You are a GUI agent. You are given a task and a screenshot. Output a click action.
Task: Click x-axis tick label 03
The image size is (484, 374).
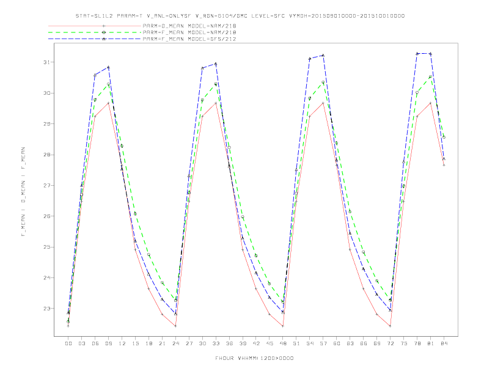(81, 343)
